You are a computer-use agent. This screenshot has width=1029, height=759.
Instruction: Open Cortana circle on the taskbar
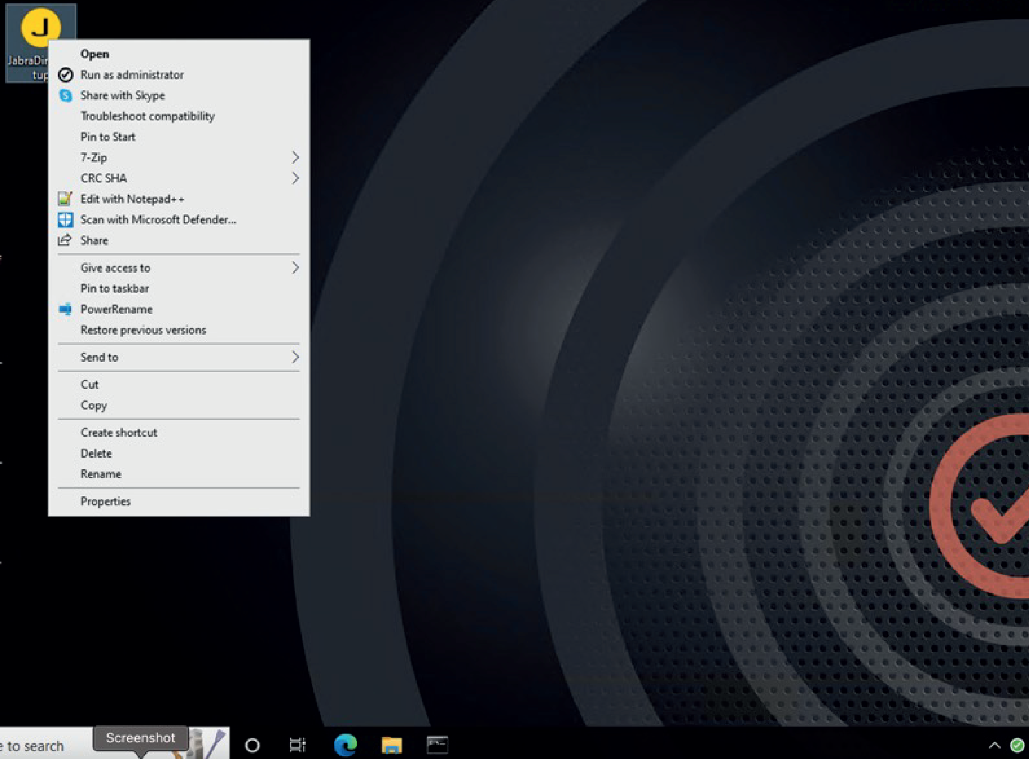252,745
